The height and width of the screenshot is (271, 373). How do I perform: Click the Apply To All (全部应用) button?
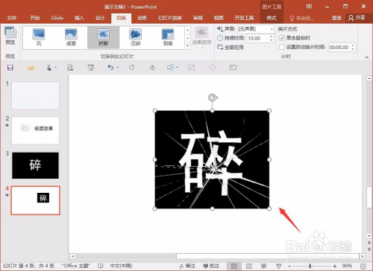coord(231,47)
